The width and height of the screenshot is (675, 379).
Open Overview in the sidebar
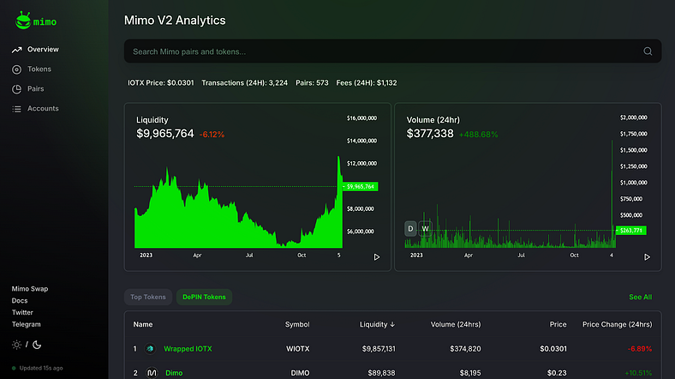point(43,50)
